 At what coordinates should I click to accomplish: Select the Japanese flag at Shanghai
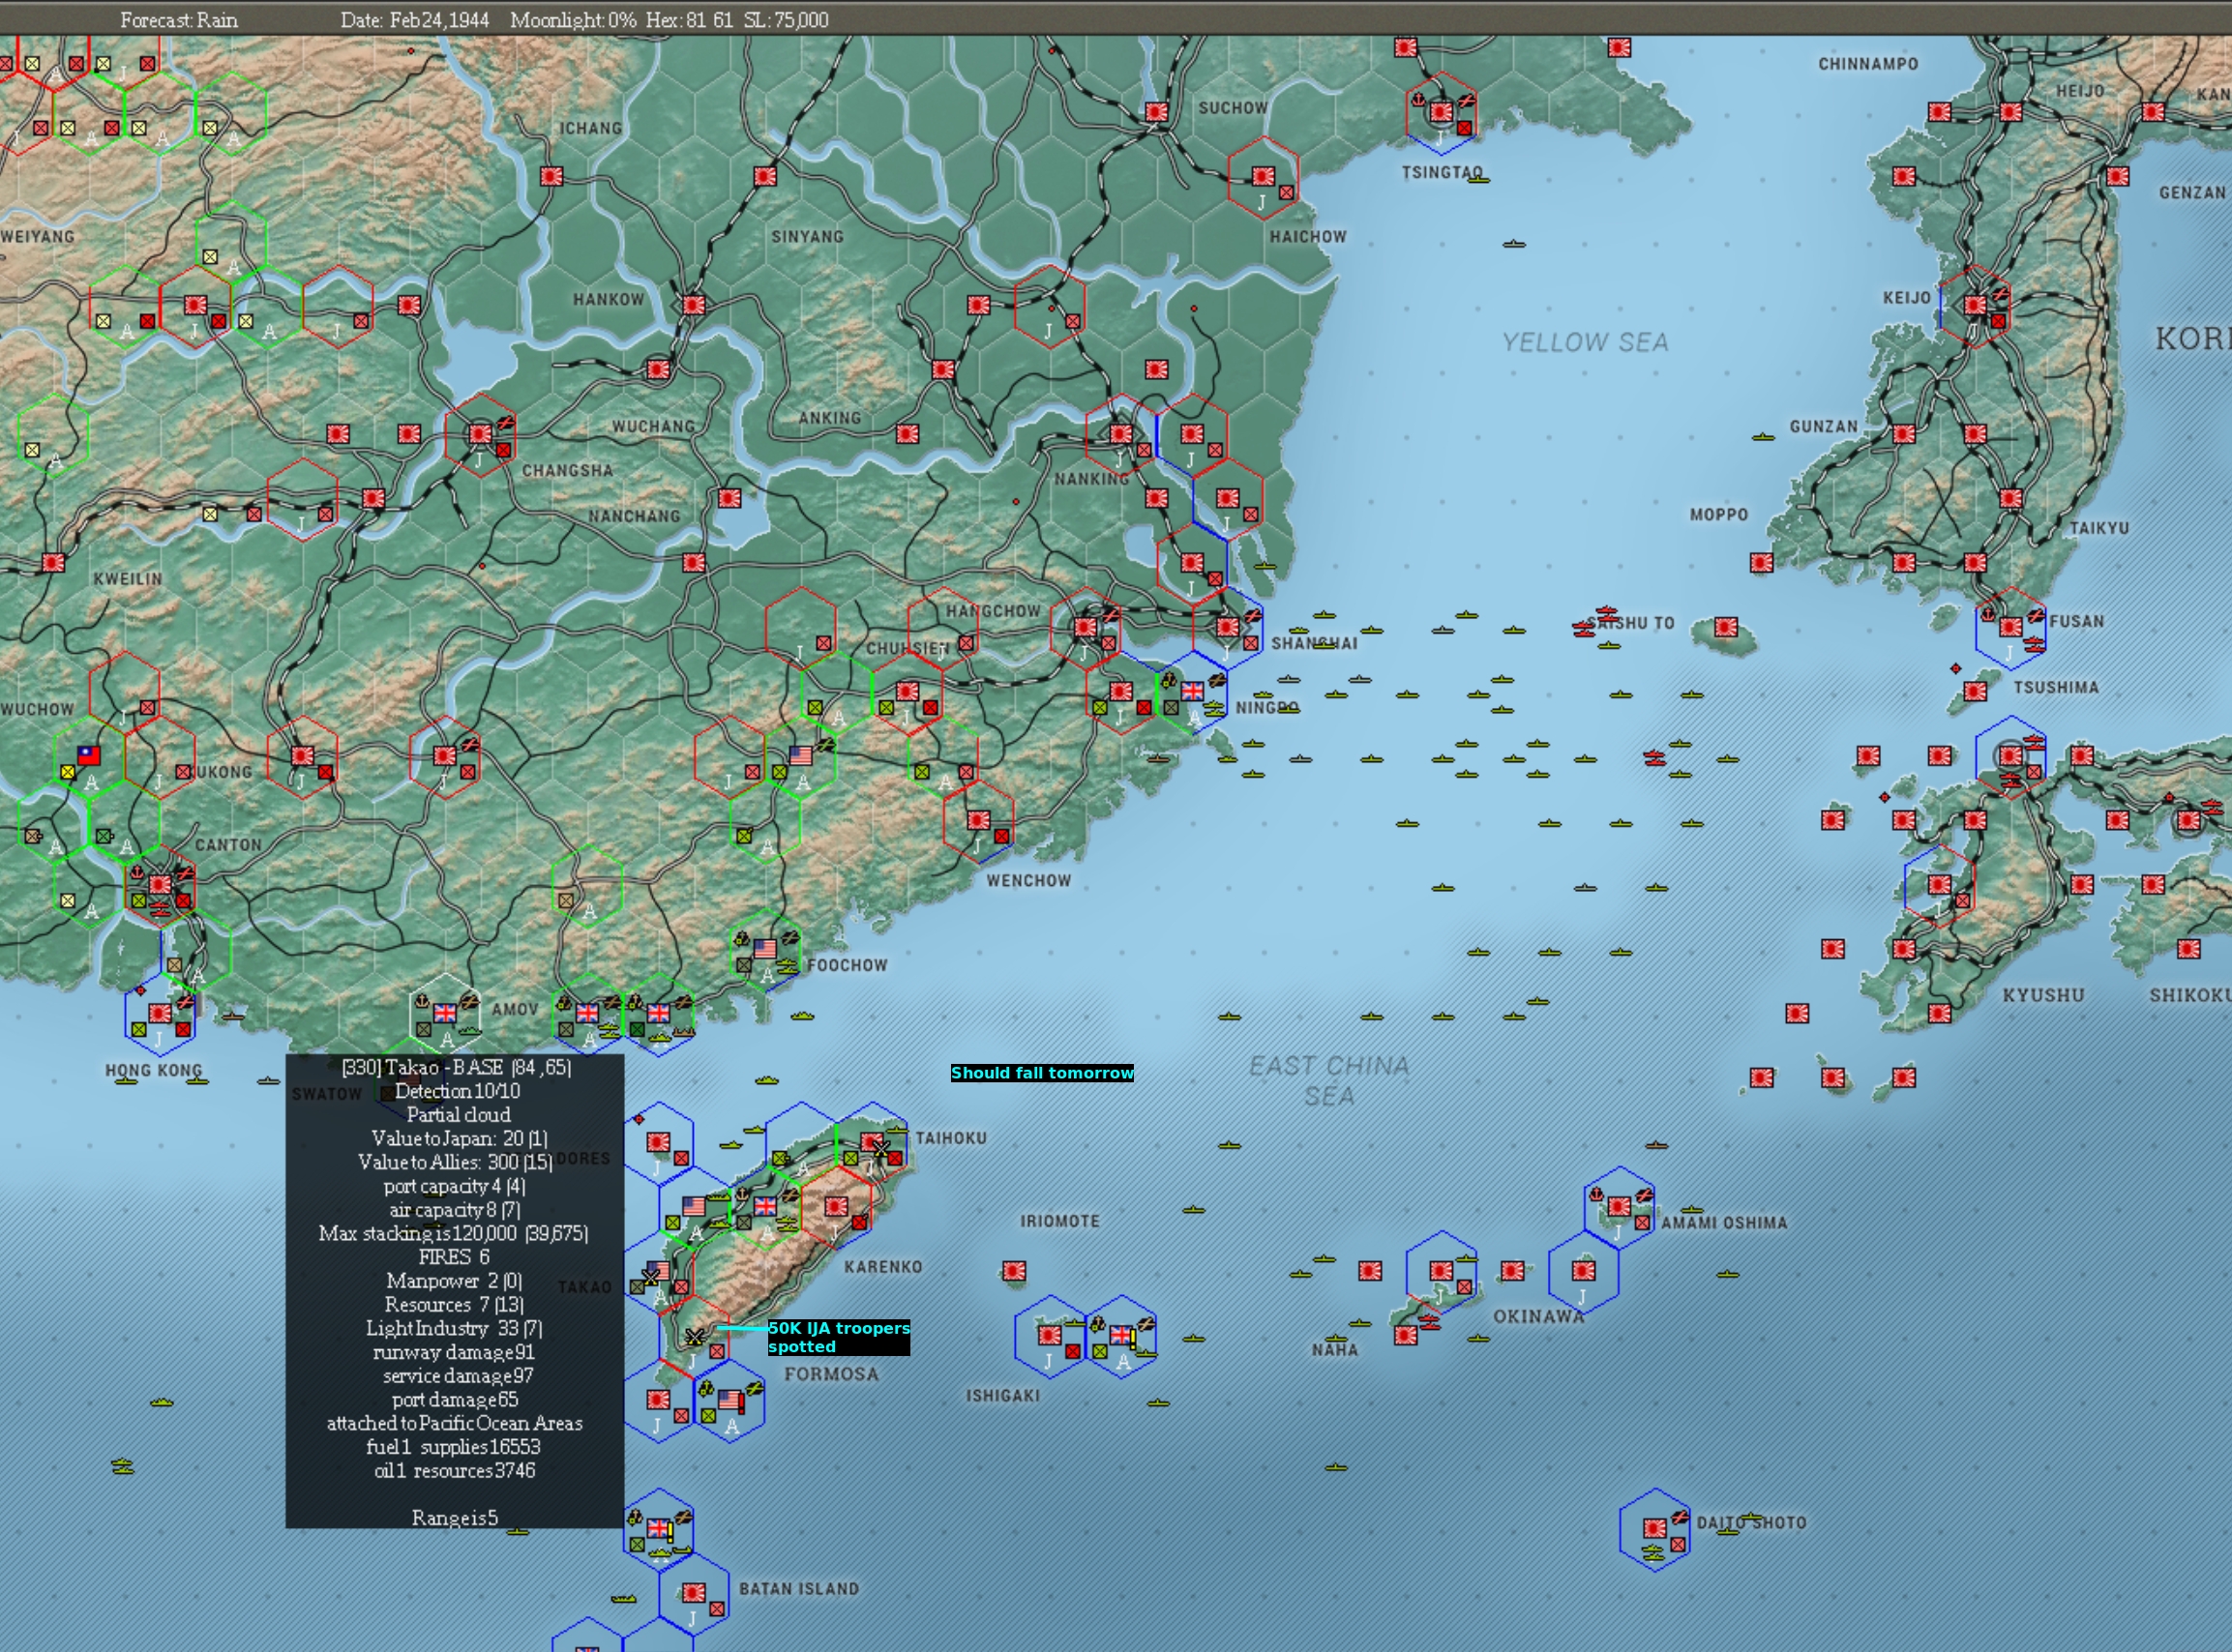1228,626
